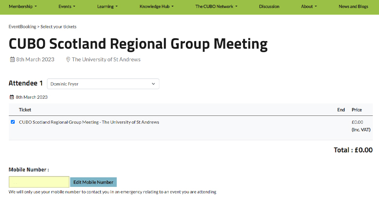Click Edit Mobile Number button

[x=93, y=182]
